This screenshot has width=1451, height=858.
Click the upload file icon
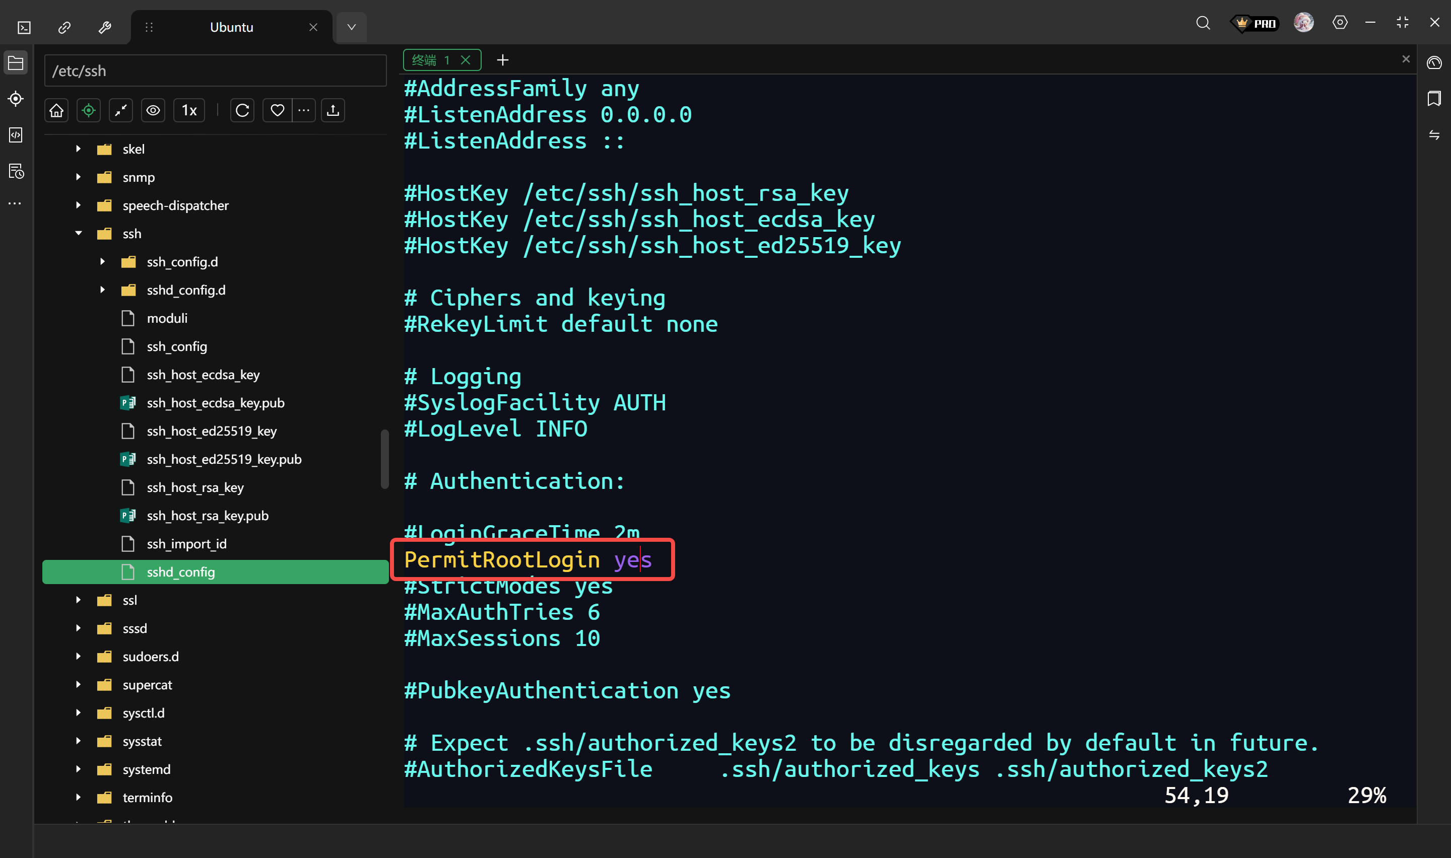pyautogui.click(x=333, y=110)
